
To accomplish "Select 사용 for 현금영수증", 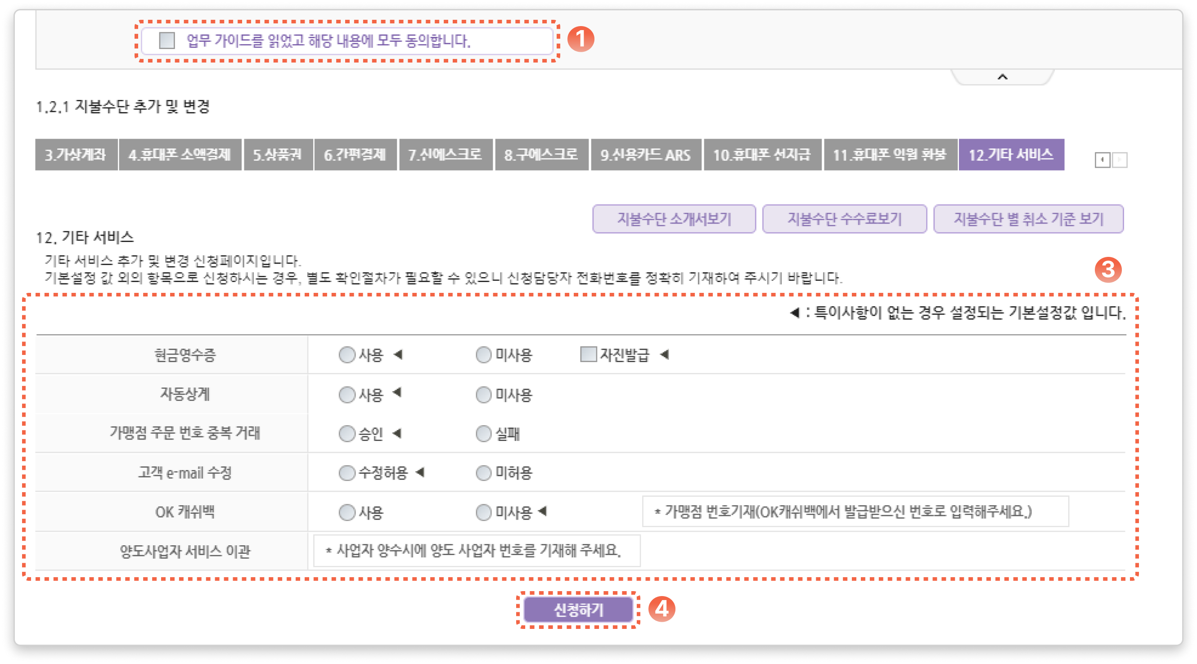I will (x=346, y=355).
